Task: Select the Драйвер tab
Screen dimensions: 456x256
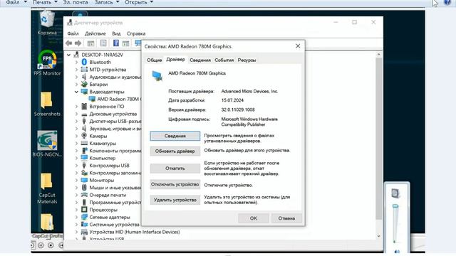Action: click(175, 60)
